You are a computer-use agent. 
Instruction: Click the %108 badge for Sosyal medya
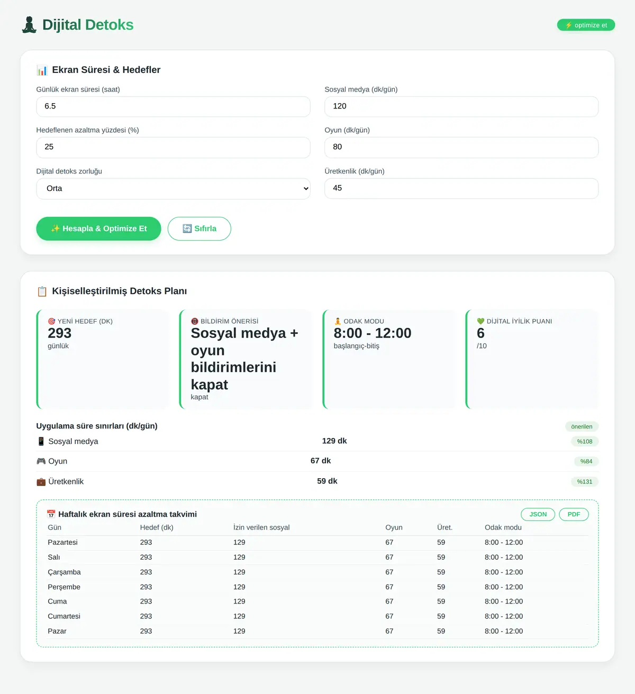tap(585, 441)
